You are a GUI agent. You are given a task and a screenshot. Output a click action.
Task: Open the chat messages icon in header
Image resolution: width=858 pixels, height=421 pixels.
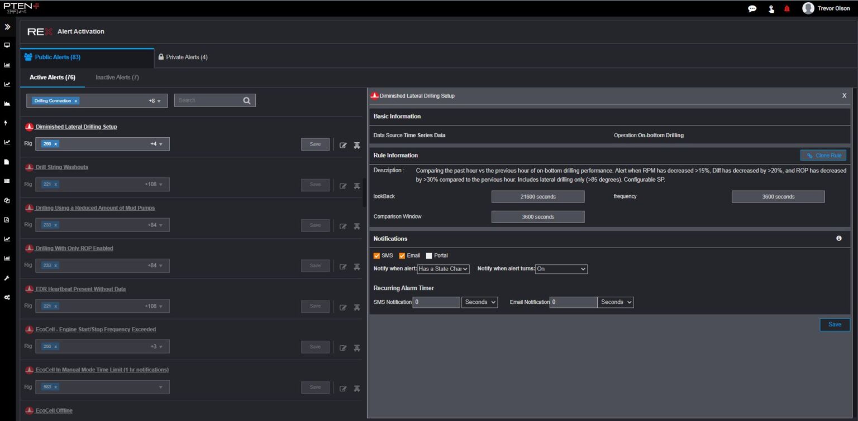[x=752, y=9]
